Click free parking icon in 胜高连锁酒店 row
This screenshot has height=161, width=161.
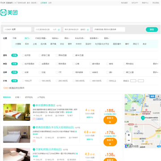(58, 137)
